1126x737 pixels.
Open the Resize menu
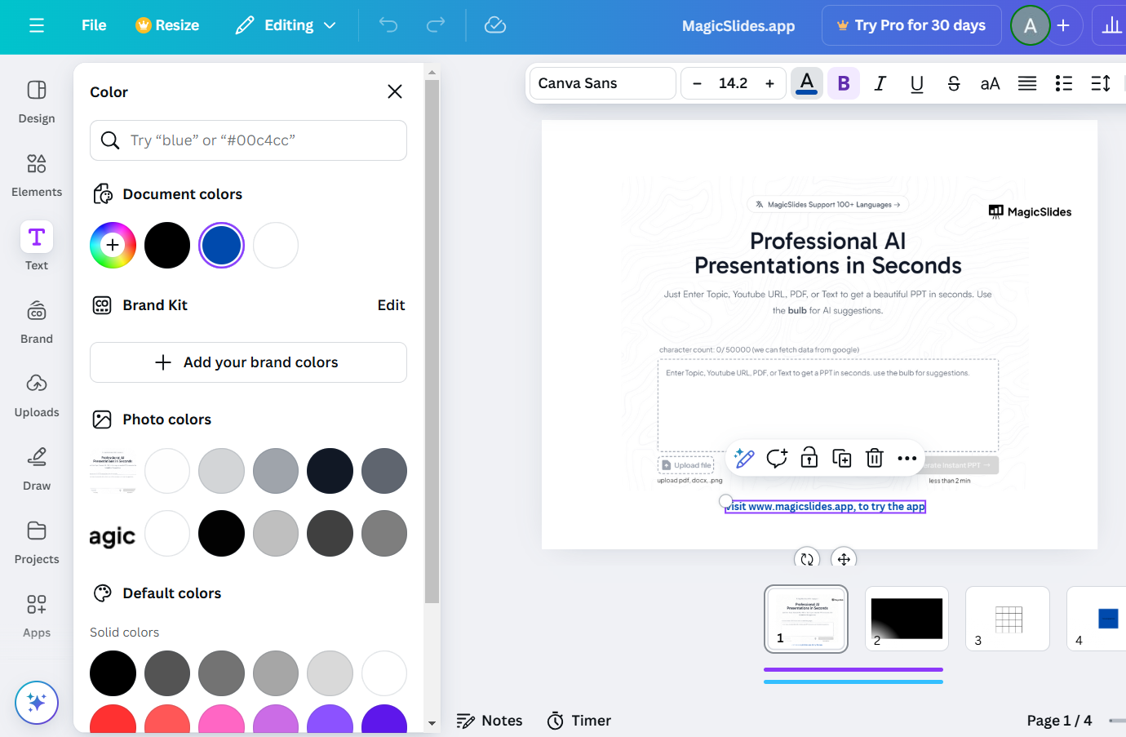(x=167, y=25)
